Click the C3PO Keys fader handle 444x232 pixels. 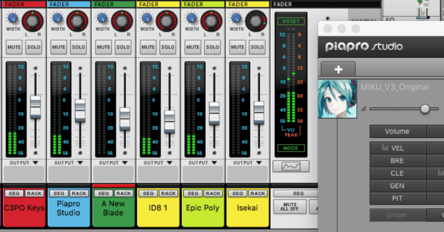tap(35, 107)
